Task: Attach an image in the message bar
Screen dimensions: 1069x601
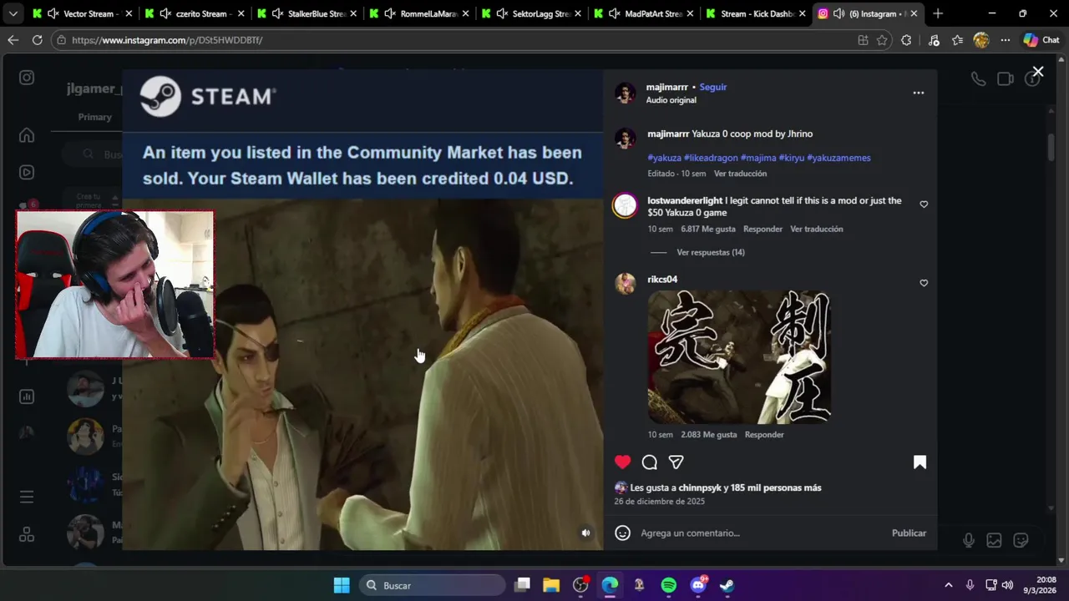Action: [994, 540]
